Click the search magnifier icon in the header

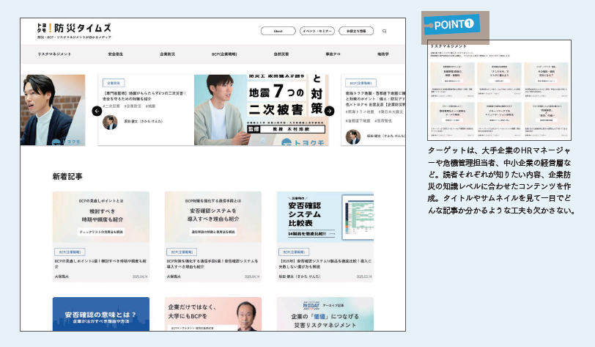[384, 31]
